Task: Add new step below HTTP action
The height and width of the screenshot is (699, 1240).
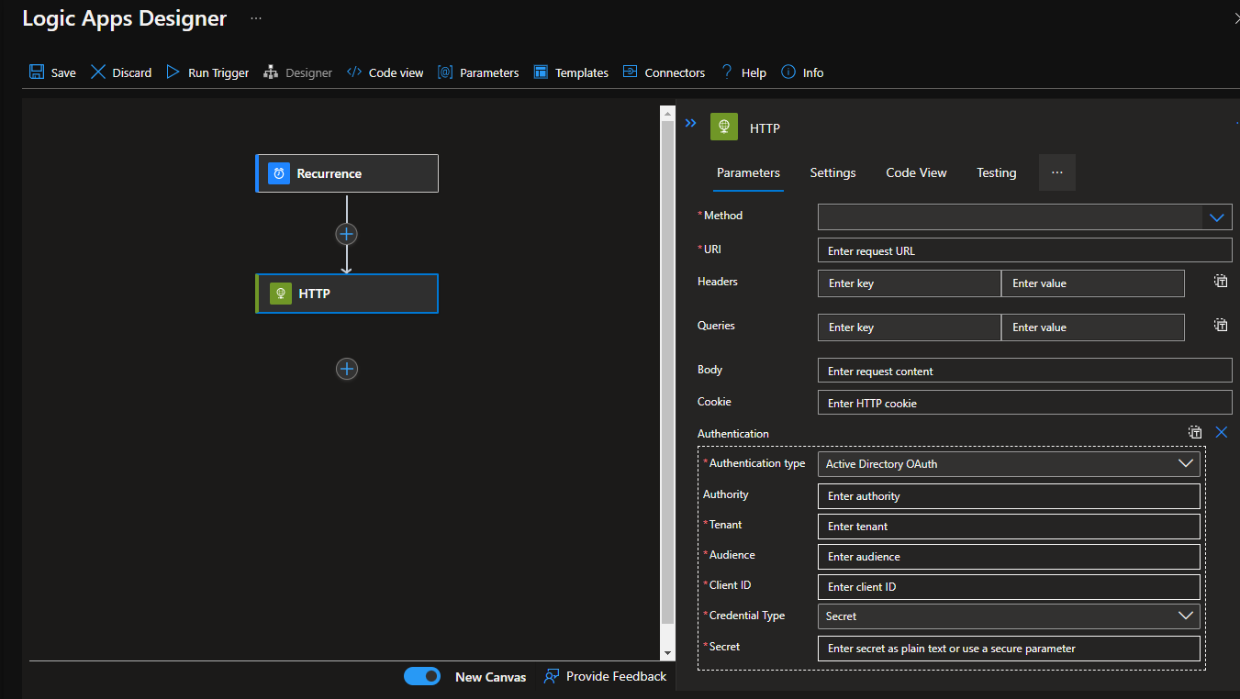Action: pos(346,369)
